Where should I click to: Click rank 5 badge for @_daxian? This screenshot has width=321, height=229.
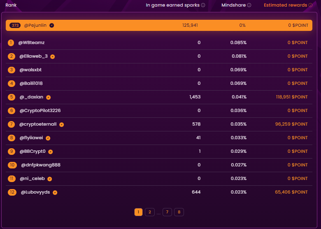[12, 97]
